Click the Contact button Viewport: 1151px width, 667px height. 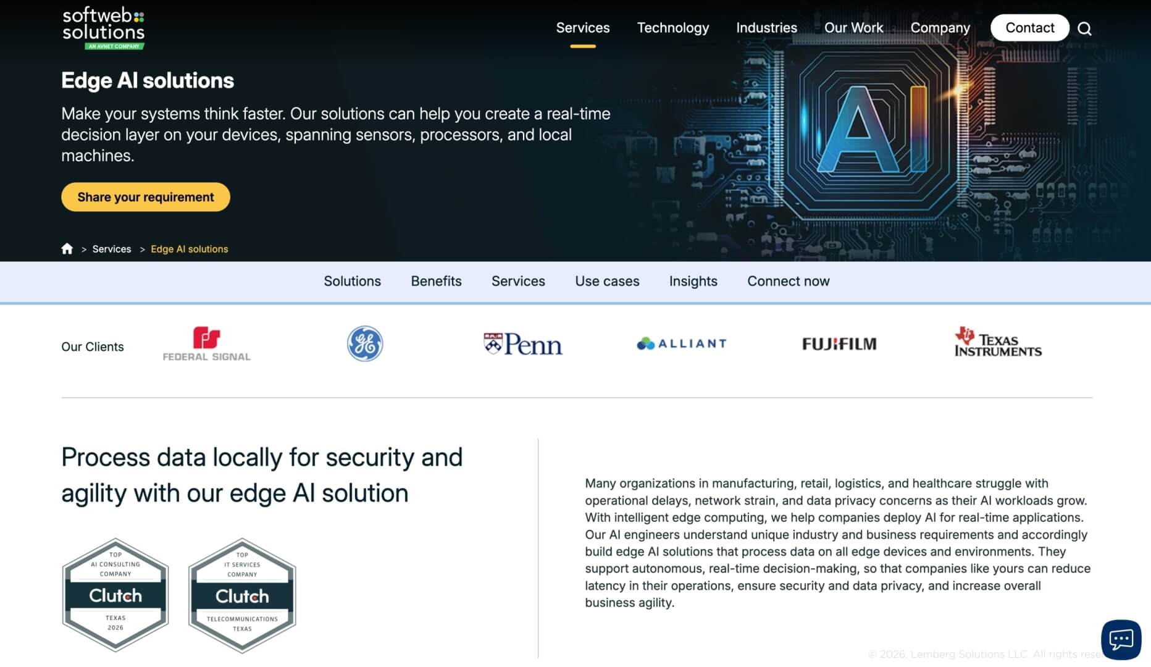click(x=1029, y=28)
